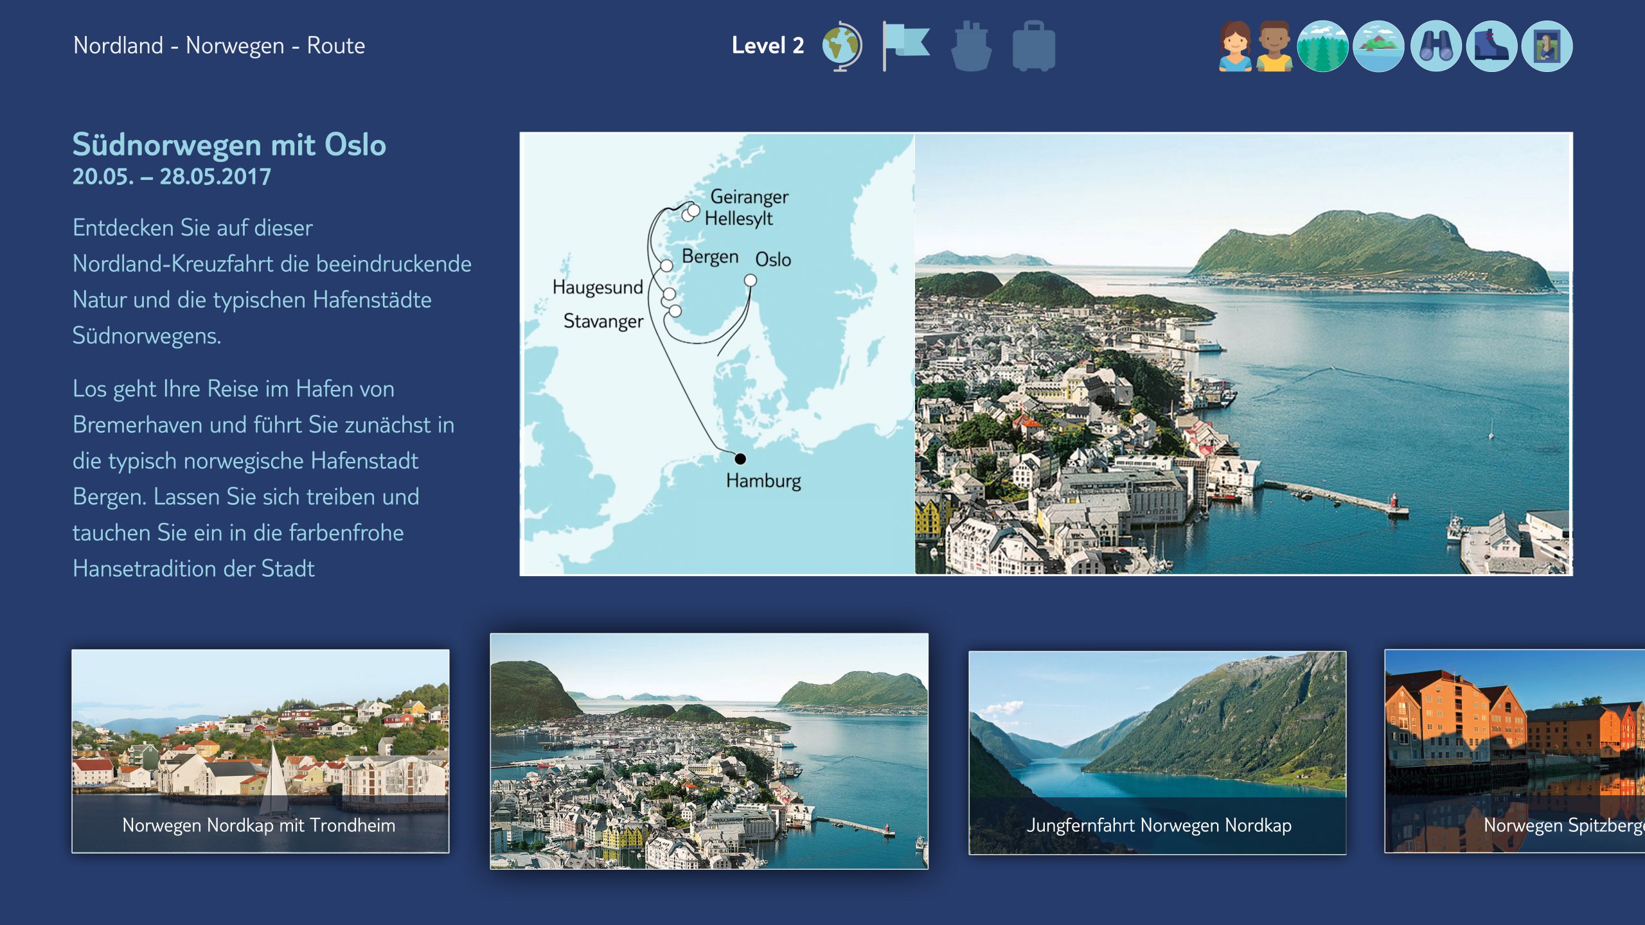Click the Level 2 label
This screenshot has width=1645, height=925.
point(768,46)
